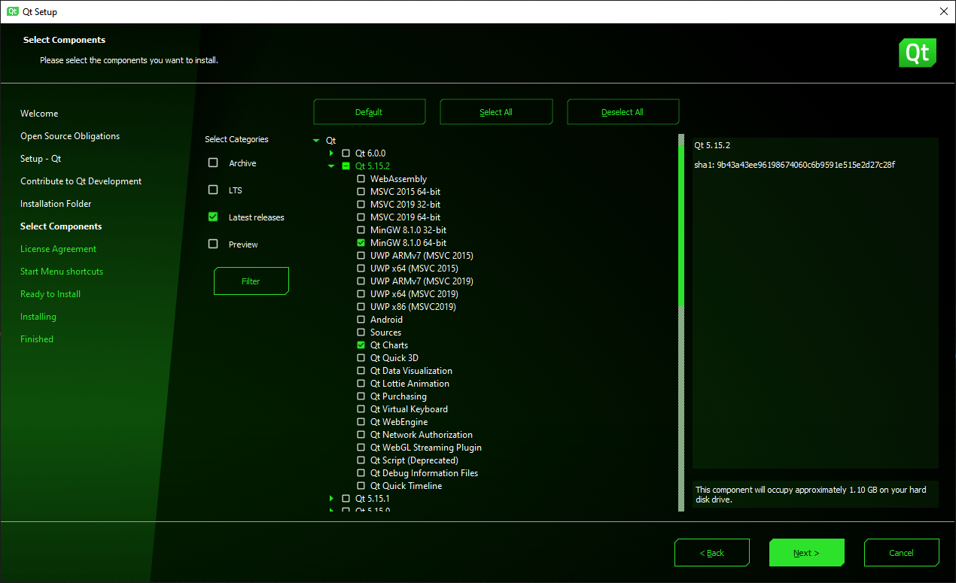Check the Qt Purchasing component
This screenshot has height=583, width=956.
[361, 396]
